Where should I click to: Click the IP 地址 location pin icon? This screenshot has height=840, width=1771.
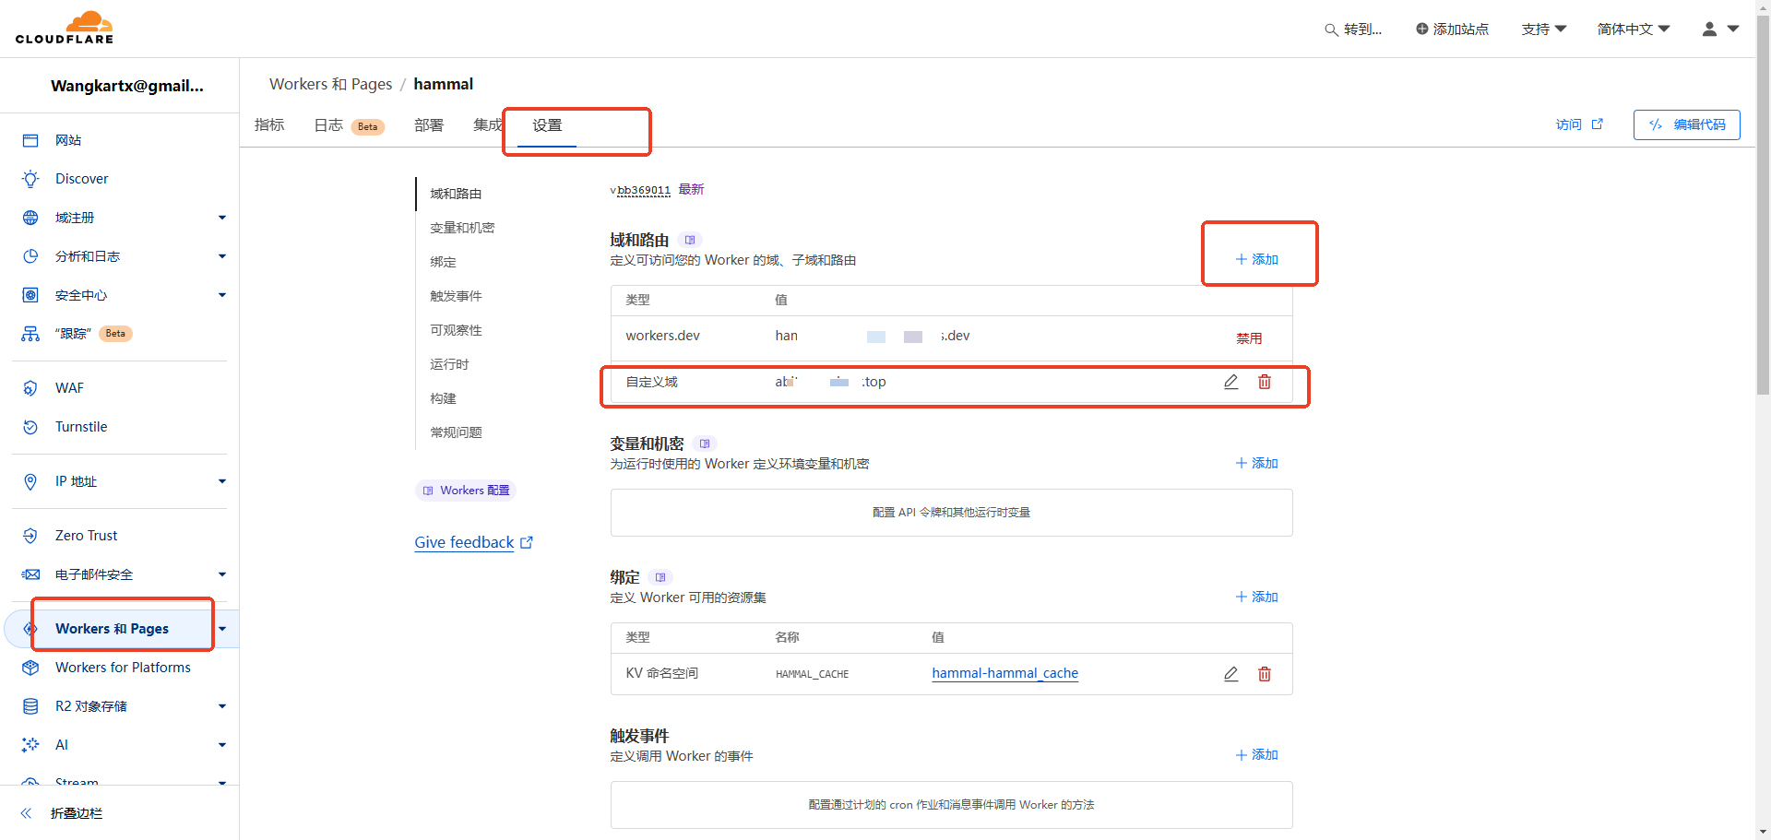tap(30, 481)
